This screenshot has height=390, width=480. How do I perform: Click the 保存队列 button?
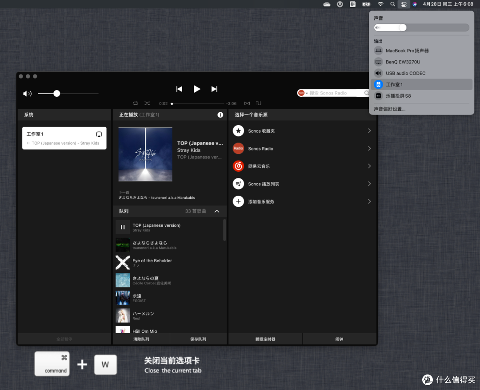[198, 339]
